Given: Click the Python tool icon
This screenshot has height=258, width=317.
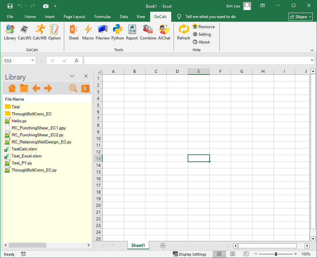Looking at the screenshot, I should [x=118, y=32].
